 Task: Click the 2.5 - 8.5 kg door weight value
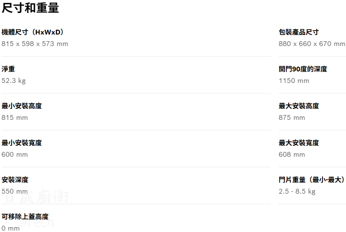(297, 191)
